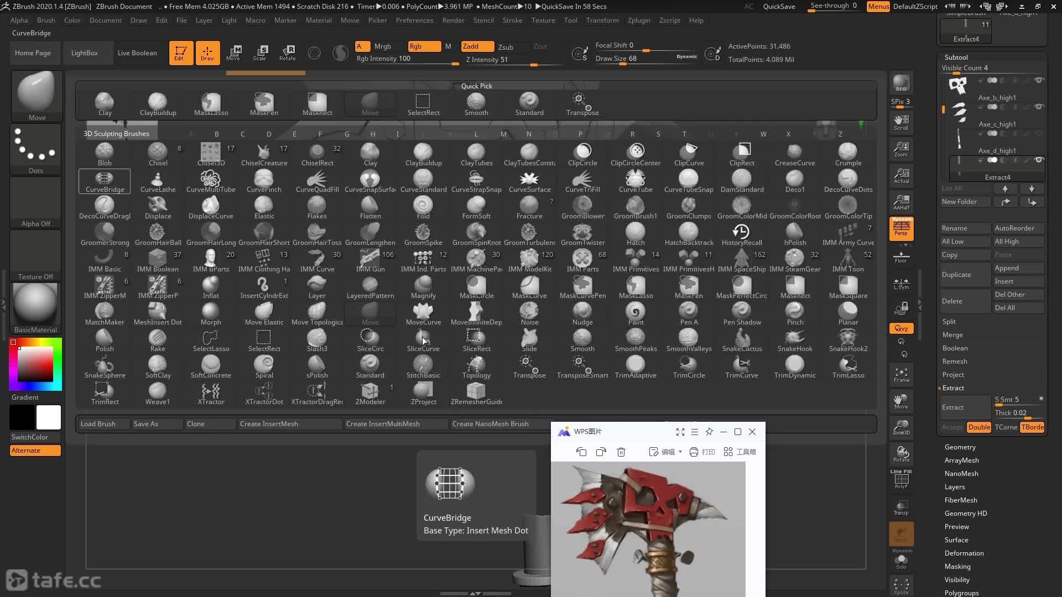
Task: Select the Move Topological brush
Action: pos(317,314)
